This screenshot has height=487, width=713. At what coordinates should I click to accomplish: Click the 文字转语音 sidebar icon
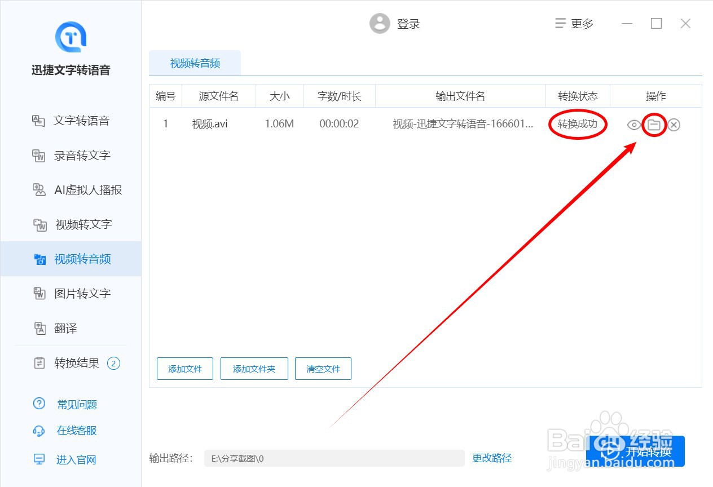point(38,121)
